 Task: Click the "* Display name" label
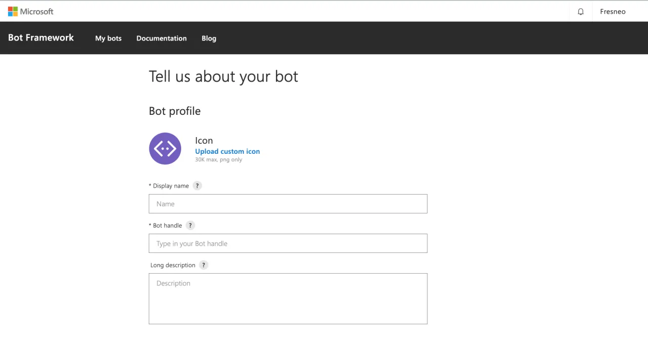[x=169, y=186]
